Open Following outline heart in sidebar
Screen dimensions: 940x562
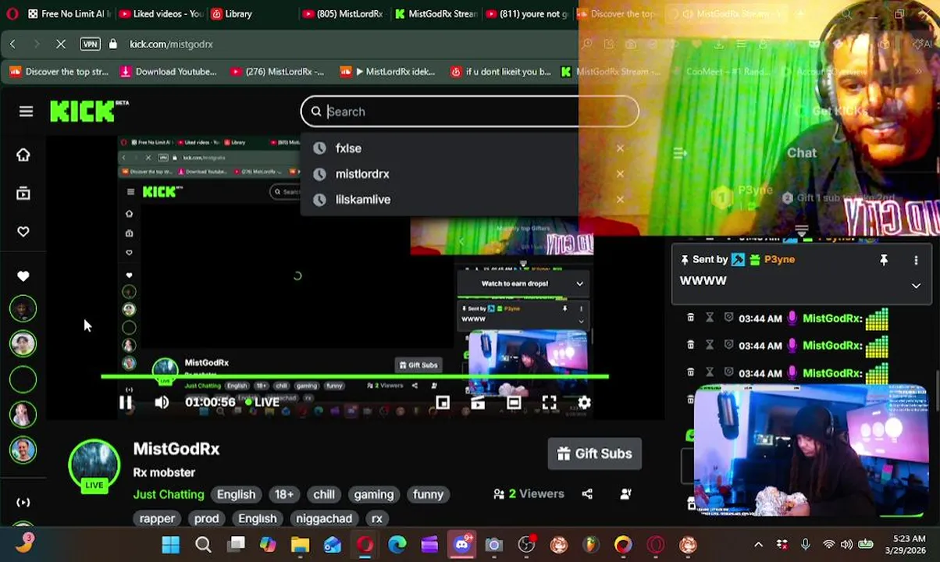23,232
